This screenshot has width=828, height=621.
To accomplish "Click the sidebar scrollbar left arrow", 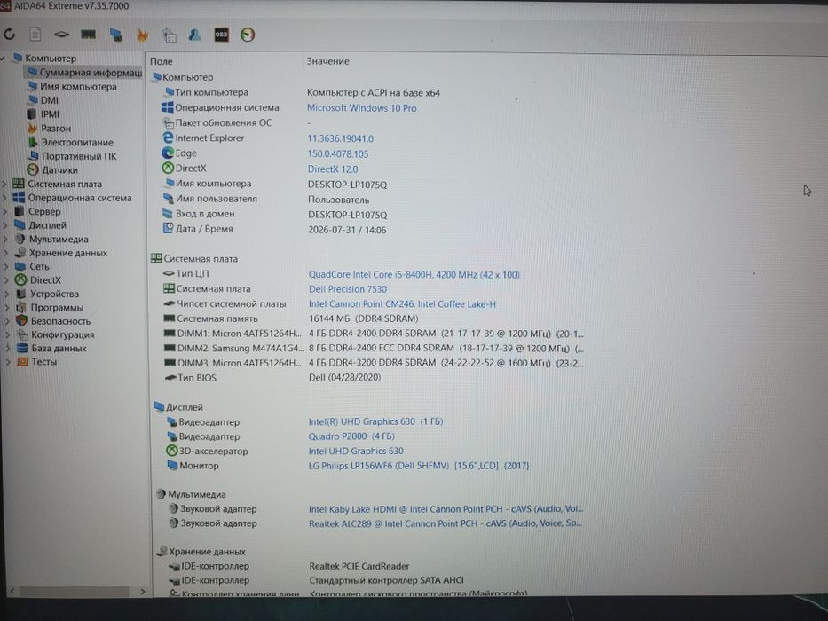I will click(12, 592).
